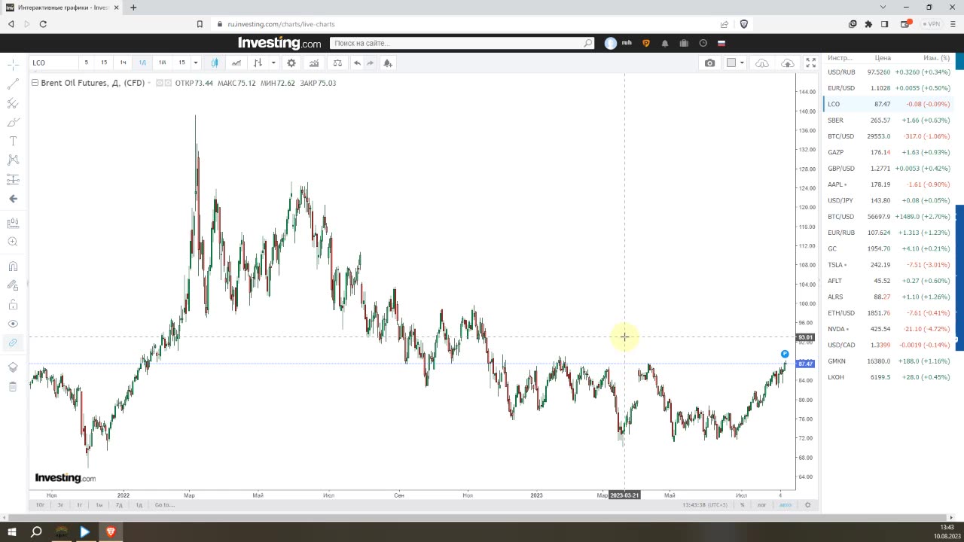Viewport: 964px width, 542px height.
Task: Open the Russian flag language selector
Action: (x=721, y=44)
